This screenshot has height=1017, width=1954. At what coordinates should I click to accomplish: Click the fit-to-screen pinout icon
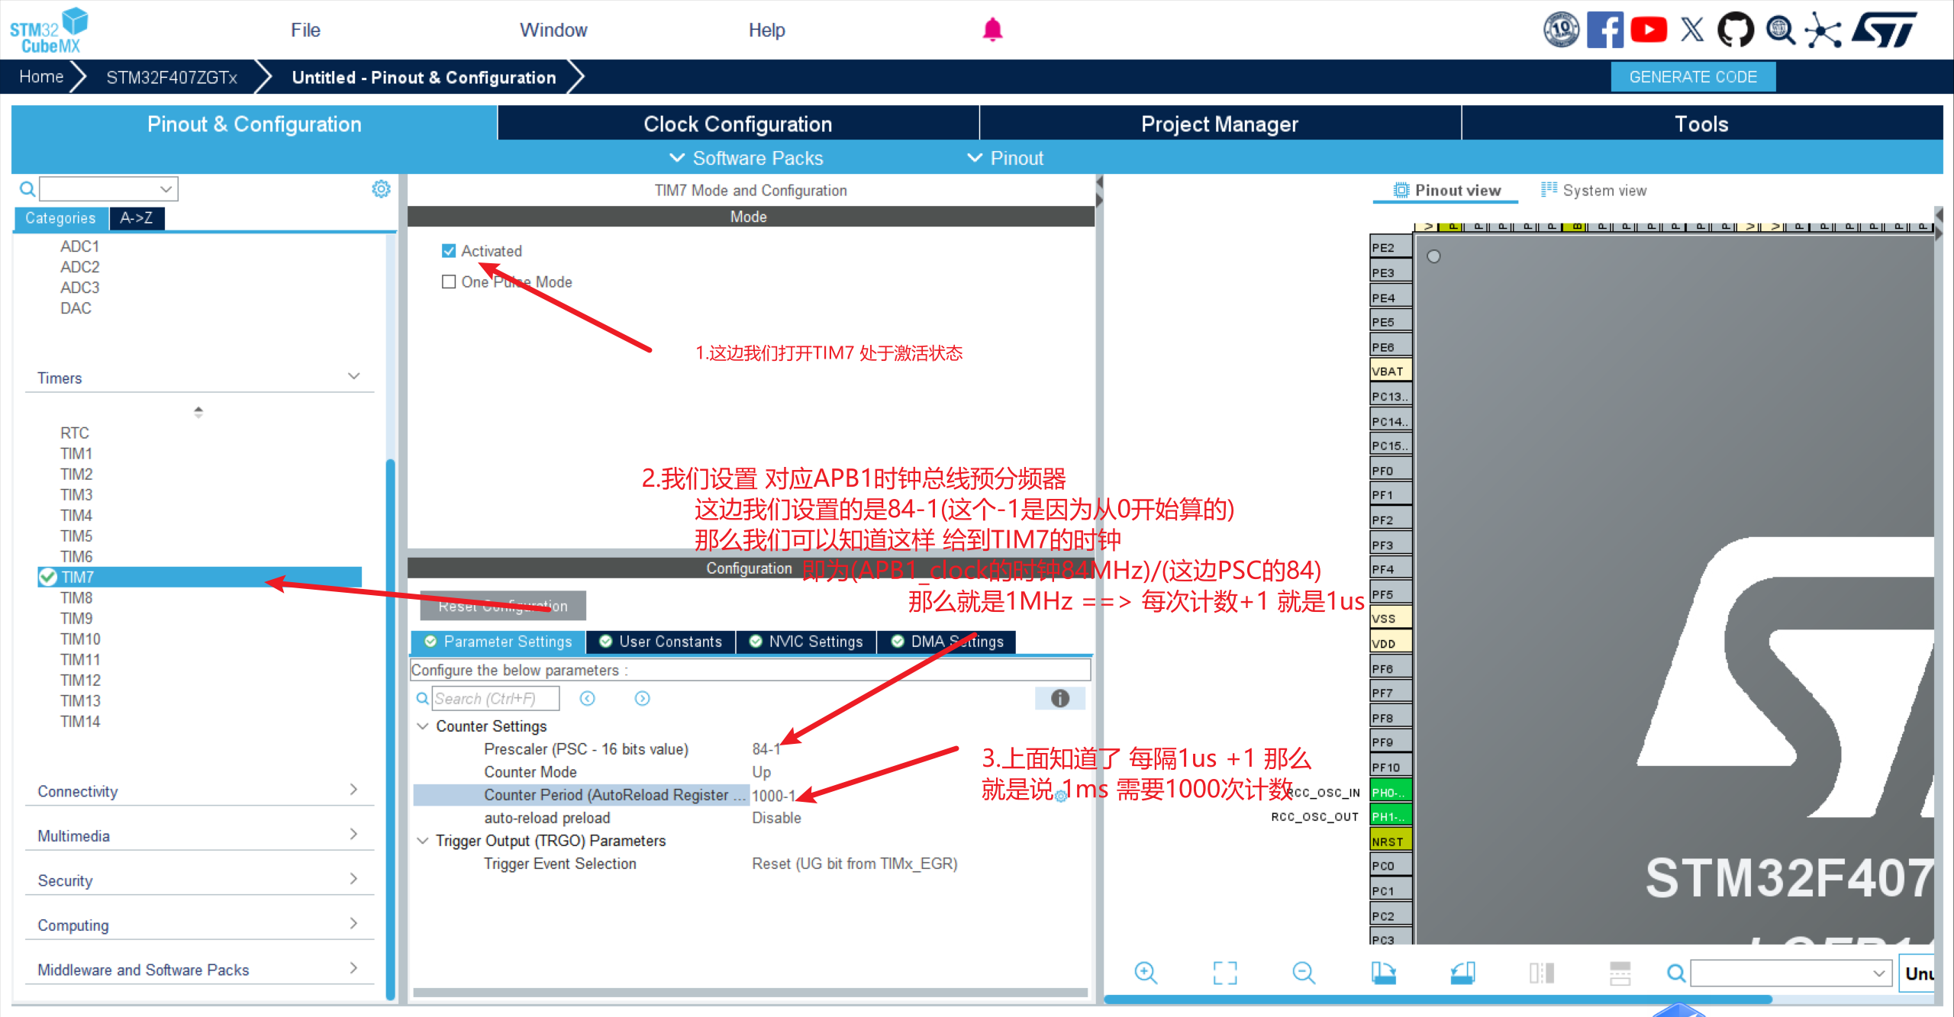coord(1225,973)
